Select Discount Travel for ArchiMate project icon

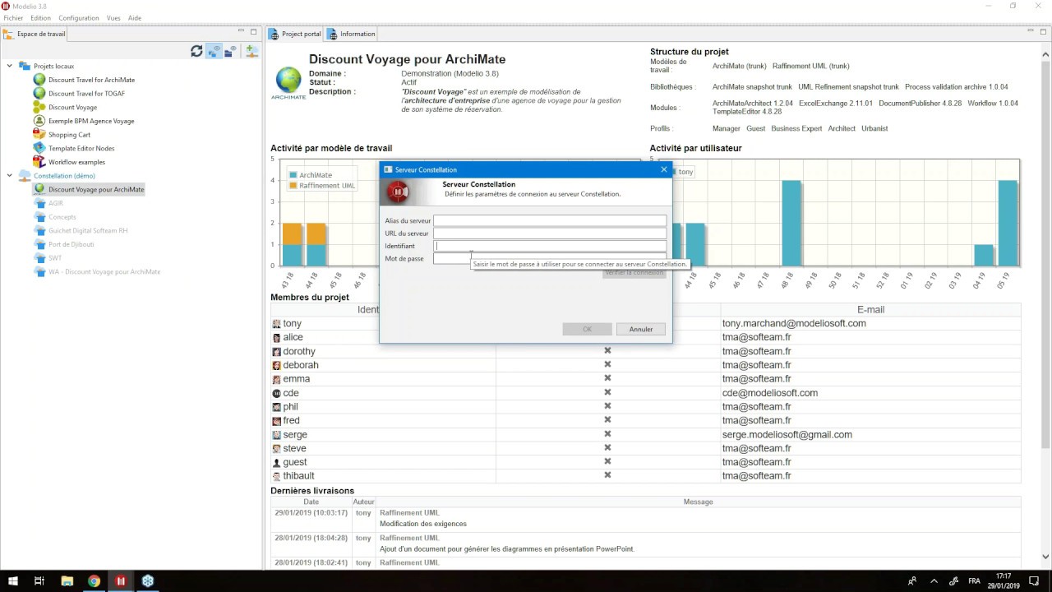[39, 80]
